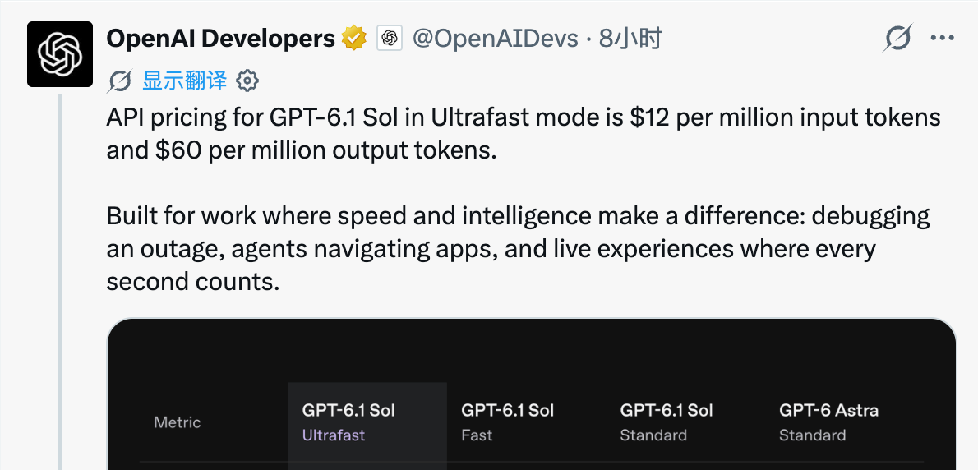This screenshot has width=978, height=470.
Task: Click the small OpenAI affiliation badge
Action: tap(390, 39)
